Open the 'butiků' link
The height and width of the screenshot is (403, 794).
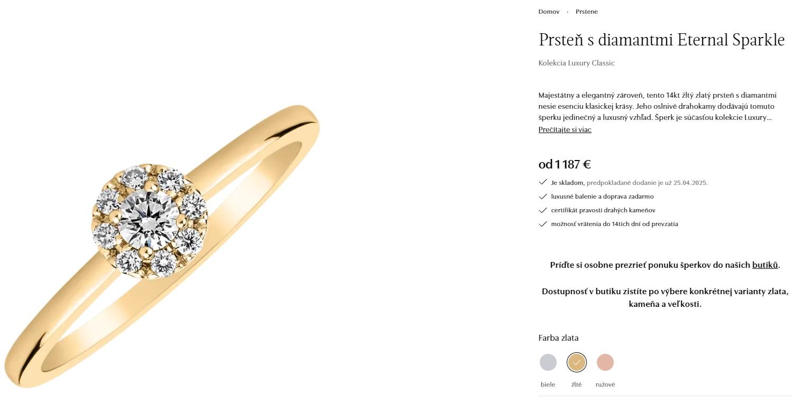click(x=764, y=265)
